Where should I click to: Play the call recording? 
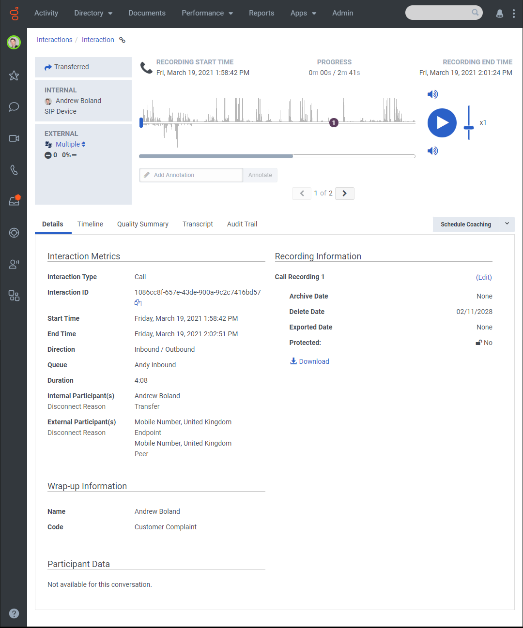click(x=442, y=123)
